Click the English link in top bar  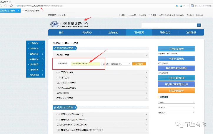point(189,15)
